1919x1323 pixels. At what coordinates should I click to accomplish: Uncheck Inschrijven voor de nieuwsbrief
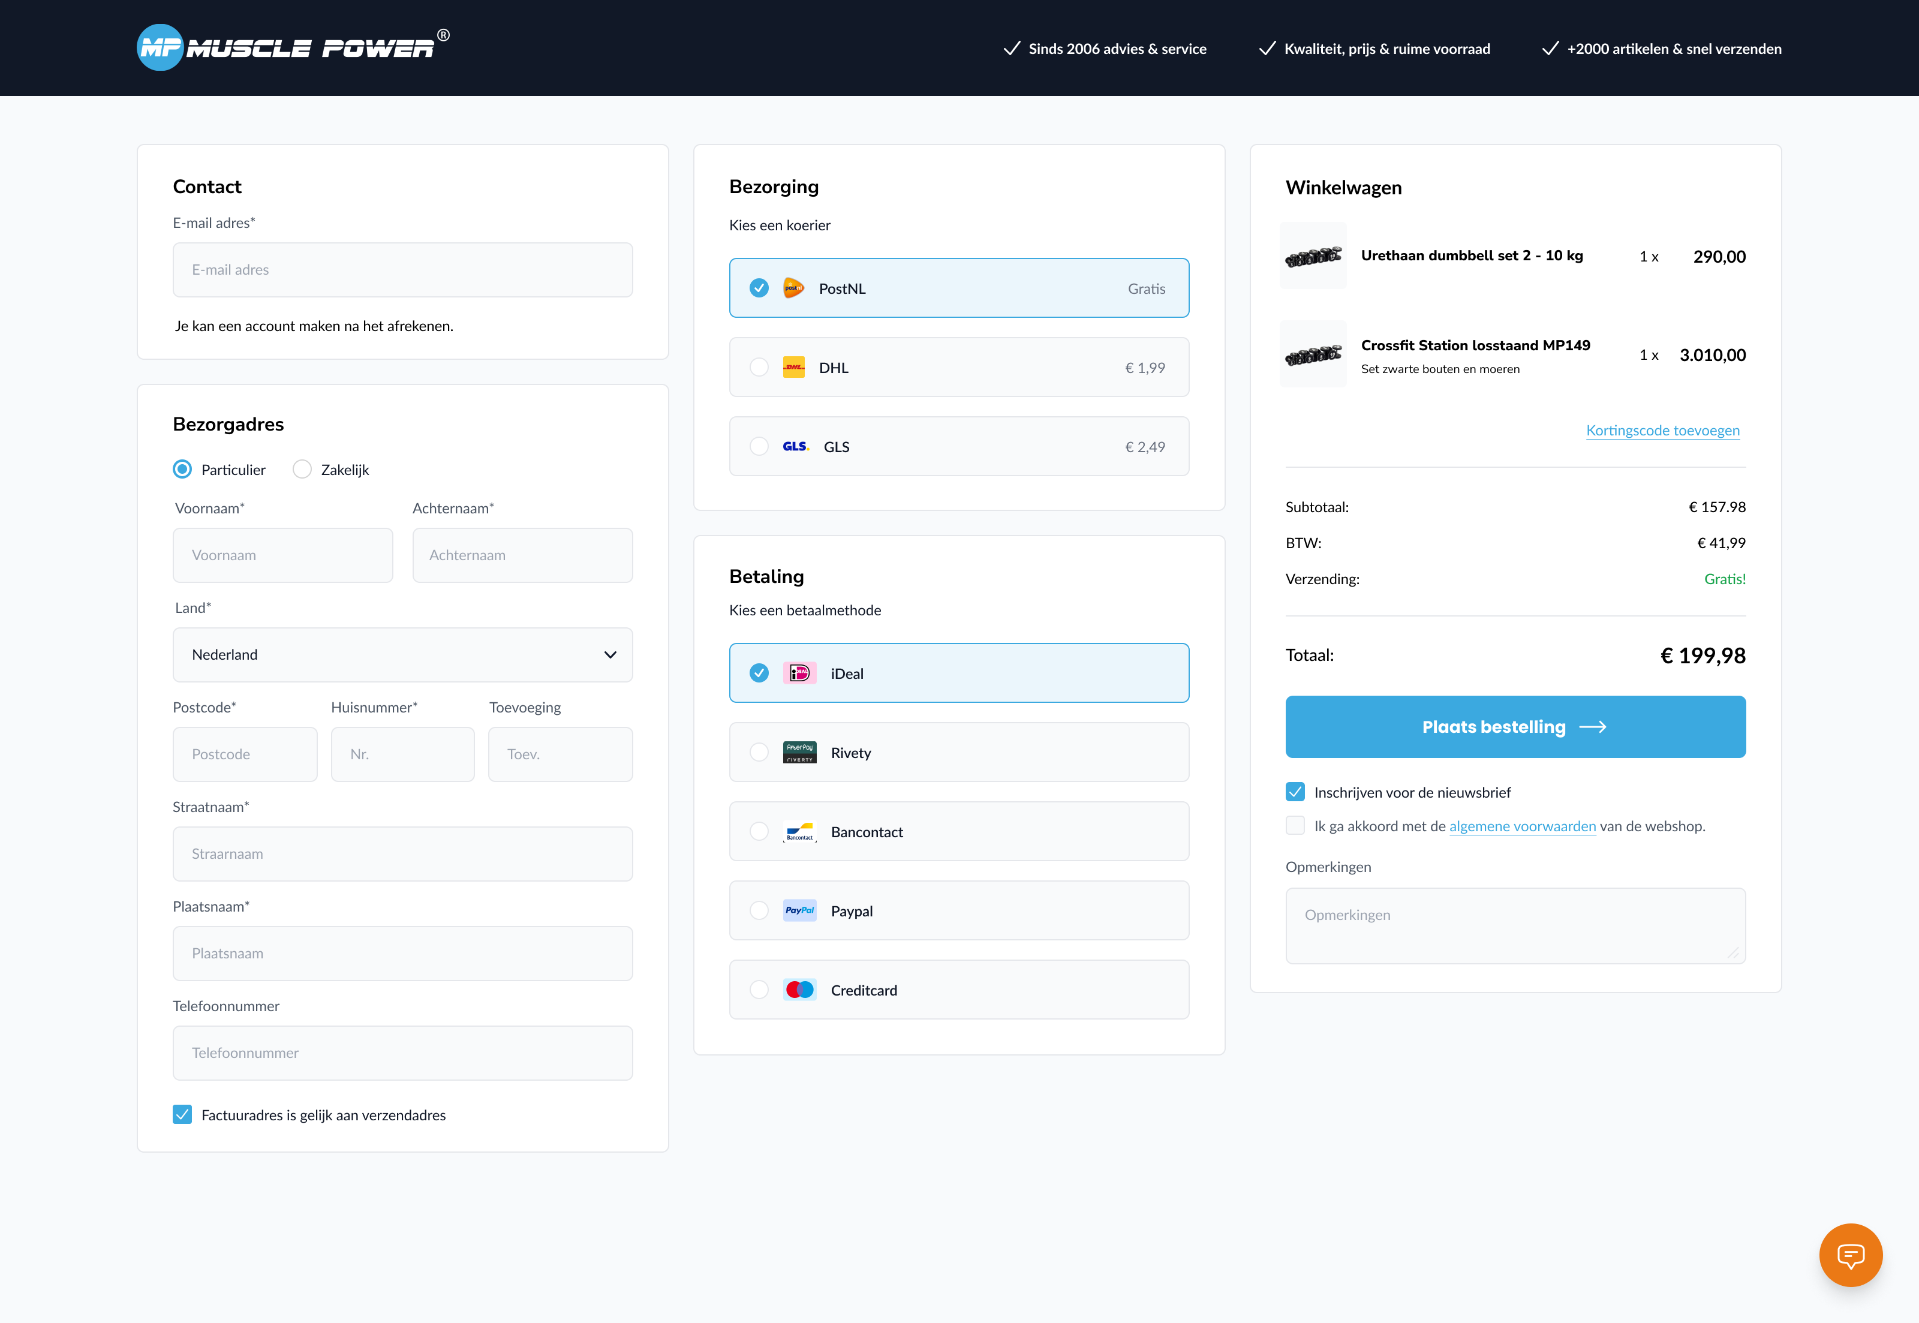point(1295,792)
